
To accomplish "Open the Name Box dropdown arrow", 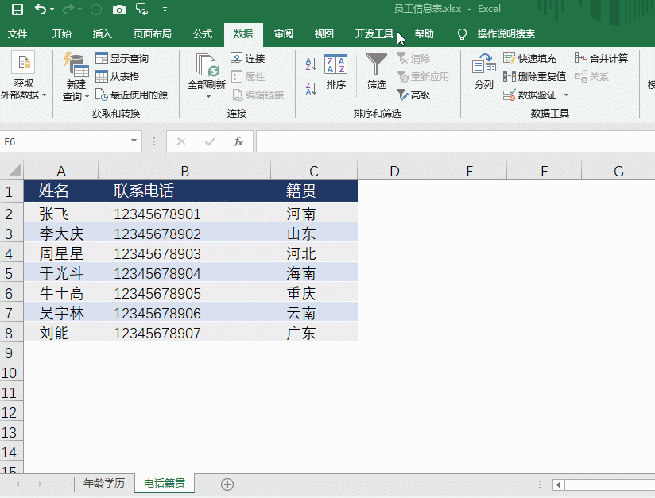I will (132, 141).
